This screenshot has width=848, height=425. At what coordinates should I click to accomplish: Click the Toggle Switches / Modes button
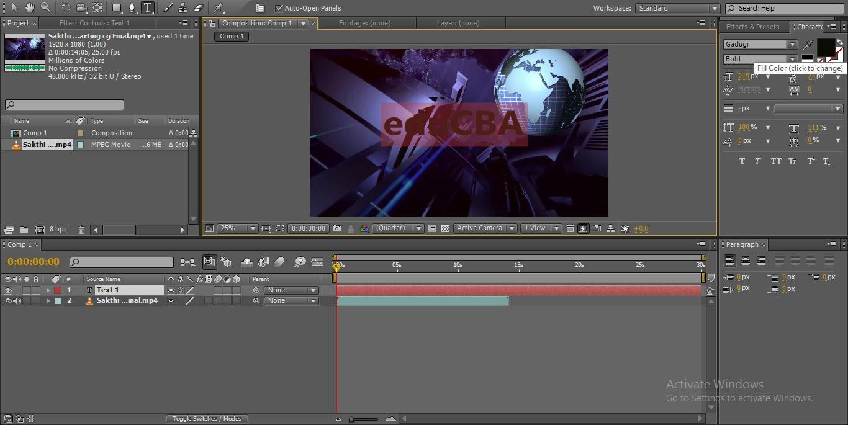[x=207, y=419]
